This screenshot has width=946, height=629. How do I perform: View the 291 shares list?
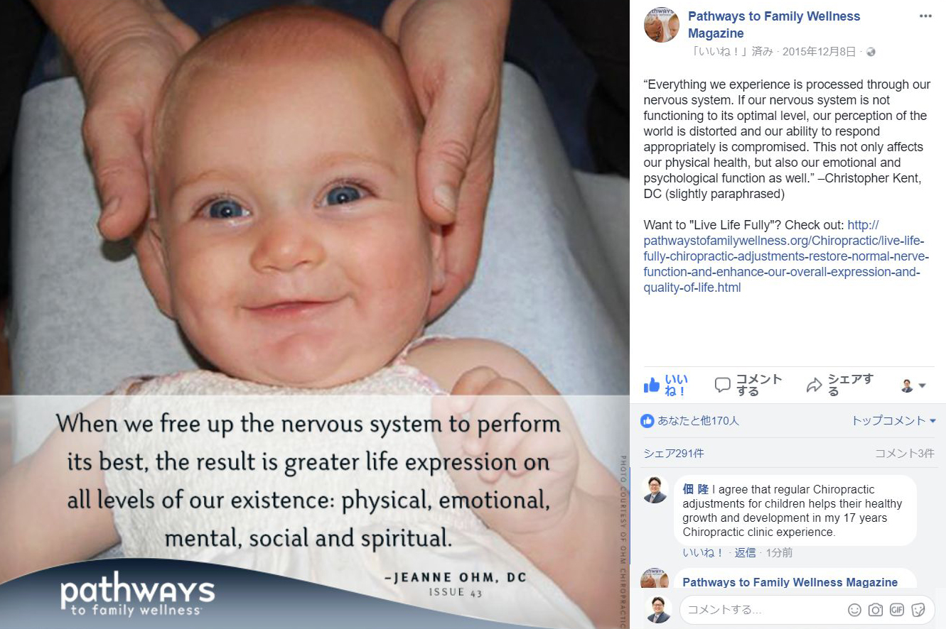674,454
